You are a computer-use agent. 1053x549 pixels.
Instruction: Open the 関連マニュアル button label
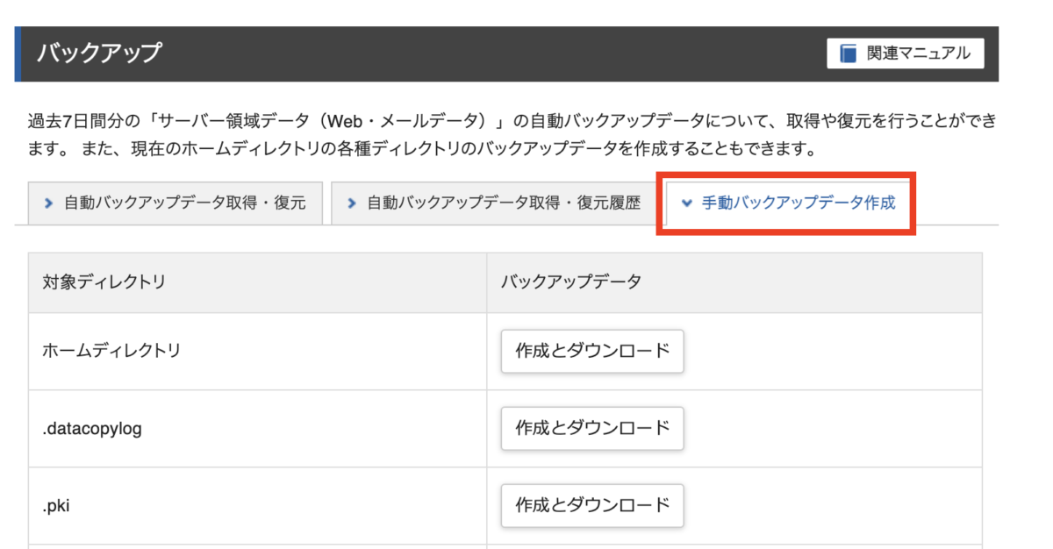(x=918, y=53)
